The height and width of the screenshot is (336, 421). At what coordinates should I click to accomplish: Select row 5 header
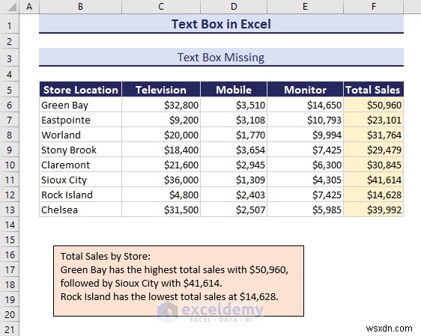click(10, 90)
